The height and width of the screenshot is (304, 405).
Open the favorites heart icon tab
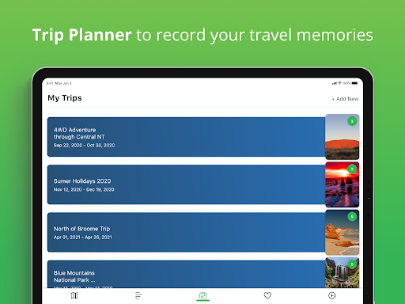pyautogui.click(x=267, y=295)
